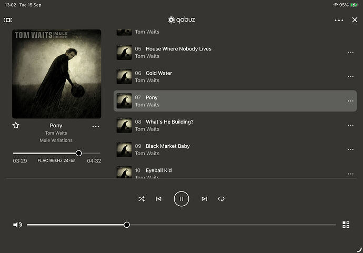This screenshot has height=253, width=363.
Task: Click the track progress slider knob
Action: (x=79, y=153)
